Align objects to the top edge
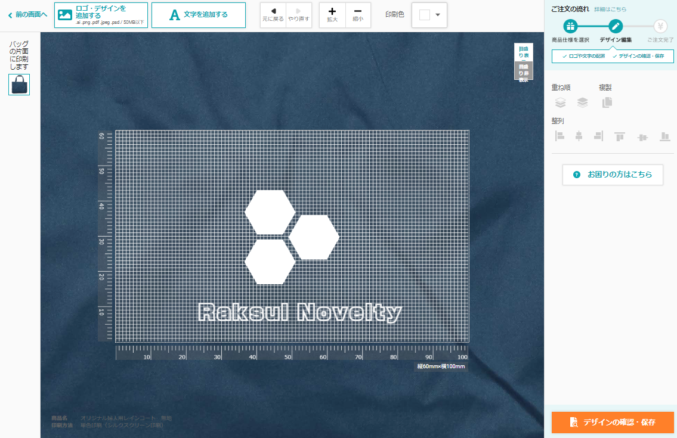677x438 pixels. (x=620, y=137)
